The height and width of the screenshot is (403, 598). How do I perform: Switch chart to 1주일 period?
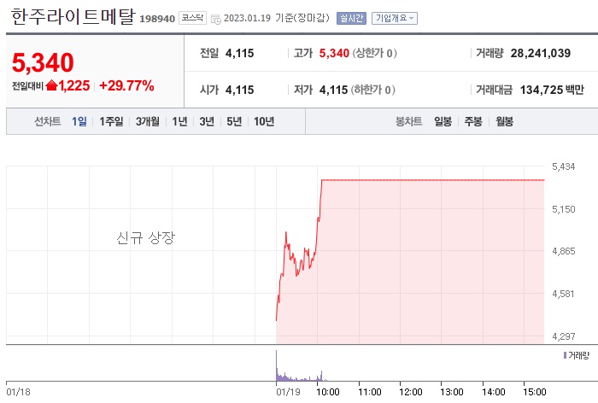(x=111, y=121)
